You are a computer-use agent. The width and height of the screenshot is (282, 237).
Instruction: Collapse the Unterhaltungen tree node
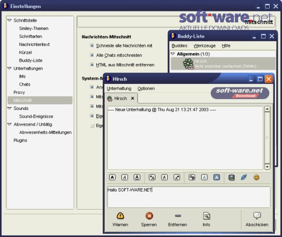[9, 68]
